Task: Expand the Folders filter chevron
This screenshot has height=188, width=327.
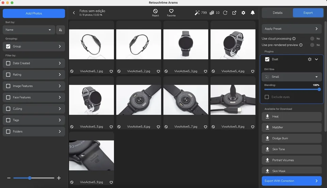Action: coord(60,132)
